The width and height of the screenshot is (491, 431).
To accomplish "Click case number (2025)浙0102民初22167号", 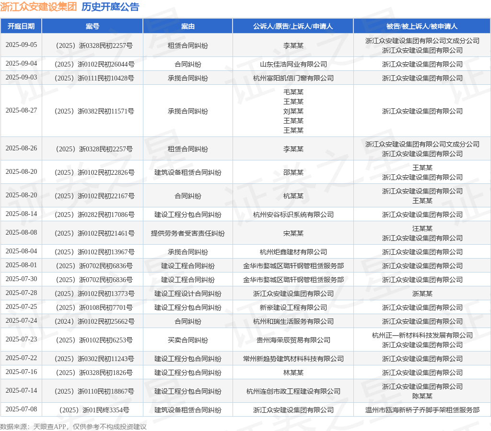I will [94, 196].
